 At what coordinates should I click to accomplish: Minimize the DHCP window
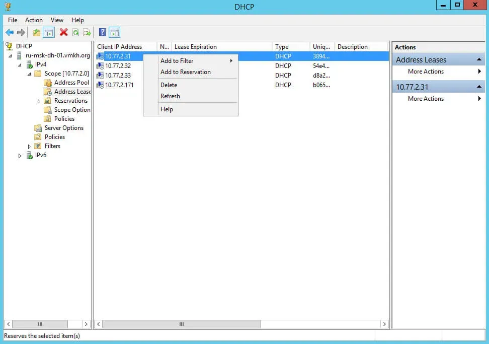[x=443, y=5]
